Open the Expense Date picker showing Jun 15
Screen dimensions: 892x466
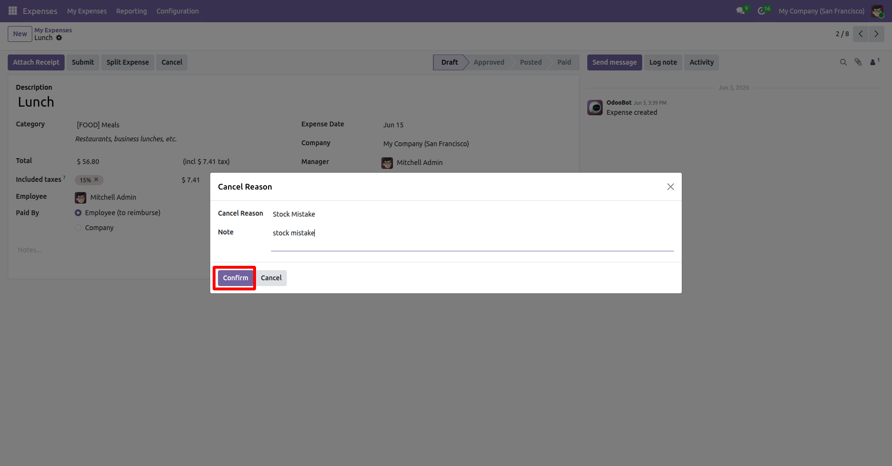pyautogui.click(x=476, y=125)
